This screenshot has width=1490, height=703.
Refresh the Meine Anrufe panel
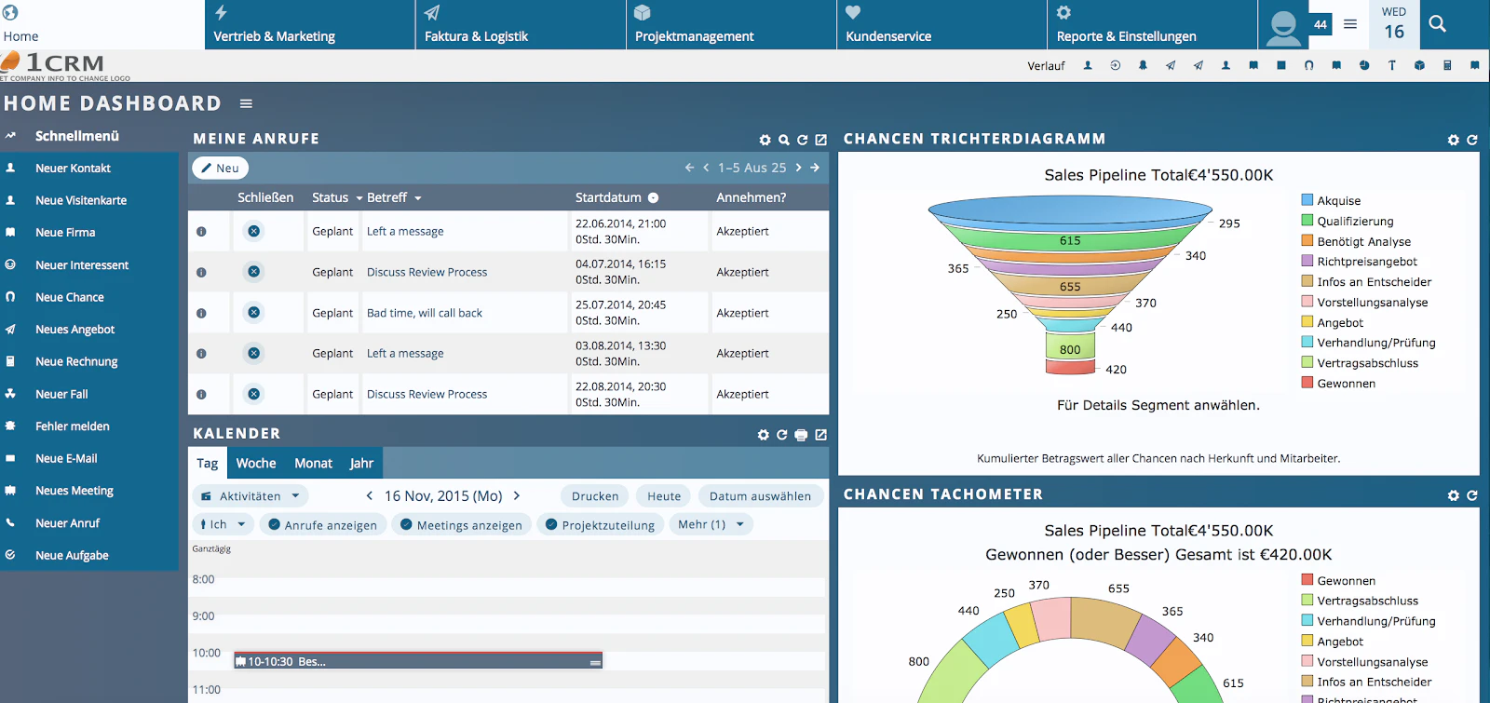pyautogui.click(x=802, y=140)
